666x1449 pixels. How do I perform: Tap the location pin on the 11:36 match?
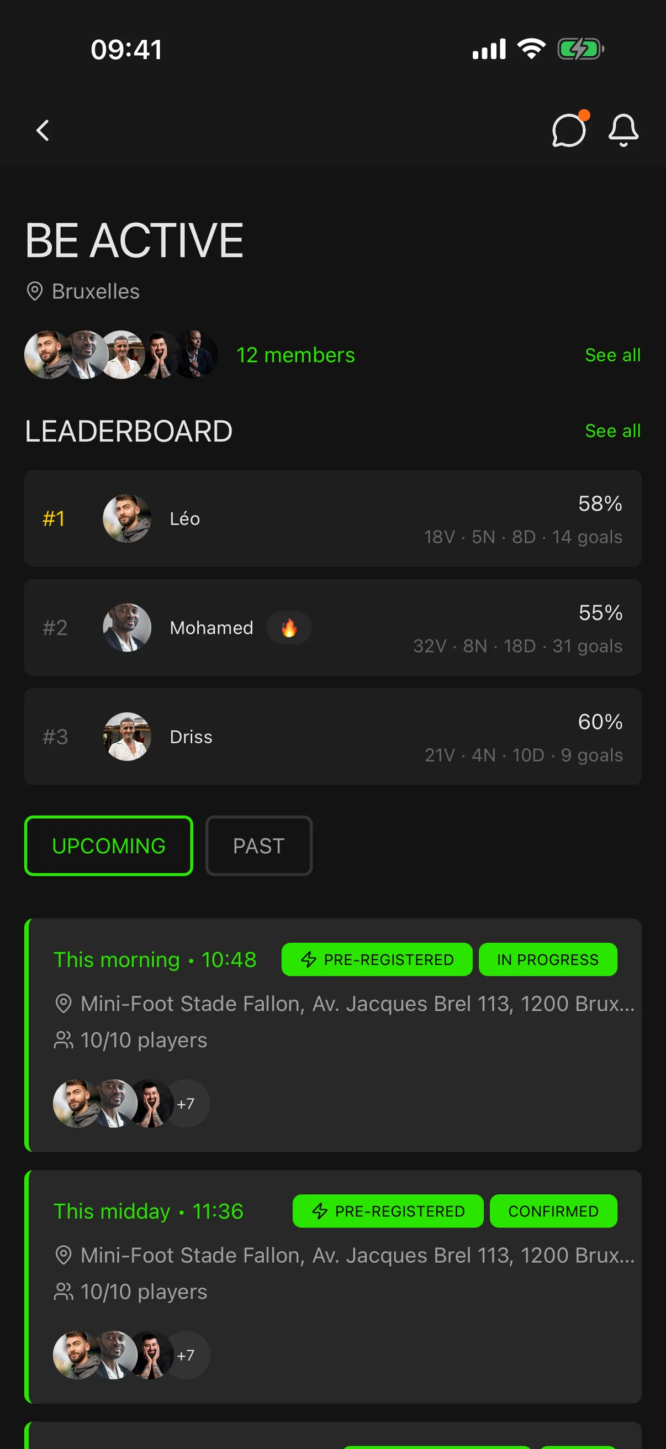click(x=64, y=1255)
